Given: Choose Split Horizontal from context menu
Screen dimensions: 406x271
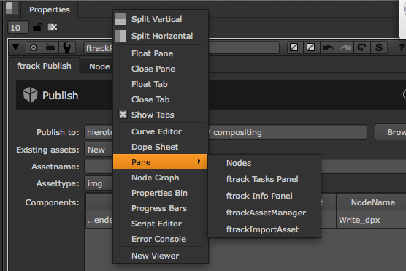Looking at the screenshot, I should pyautogui.click(x=161, y=36).
